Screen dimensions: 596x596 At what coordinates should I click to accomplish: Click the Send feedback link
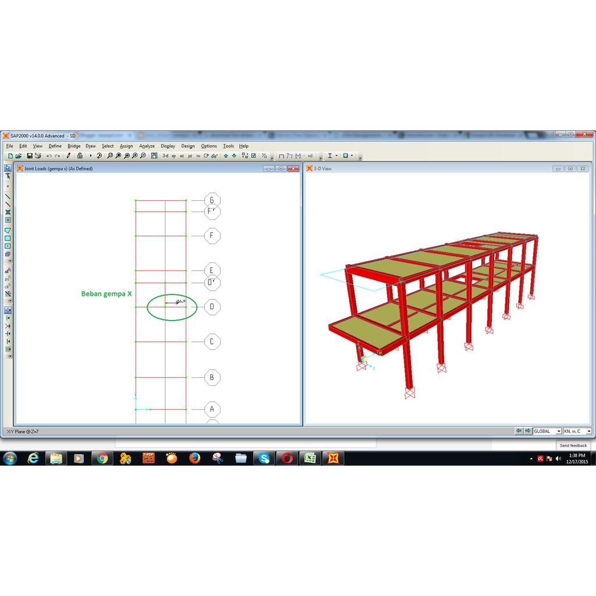pos(573,445)
